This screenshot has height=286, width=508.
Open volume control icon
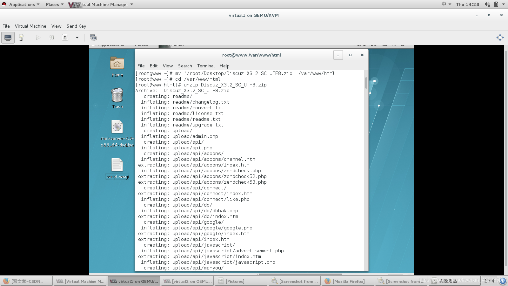click(x=487, y=4)
